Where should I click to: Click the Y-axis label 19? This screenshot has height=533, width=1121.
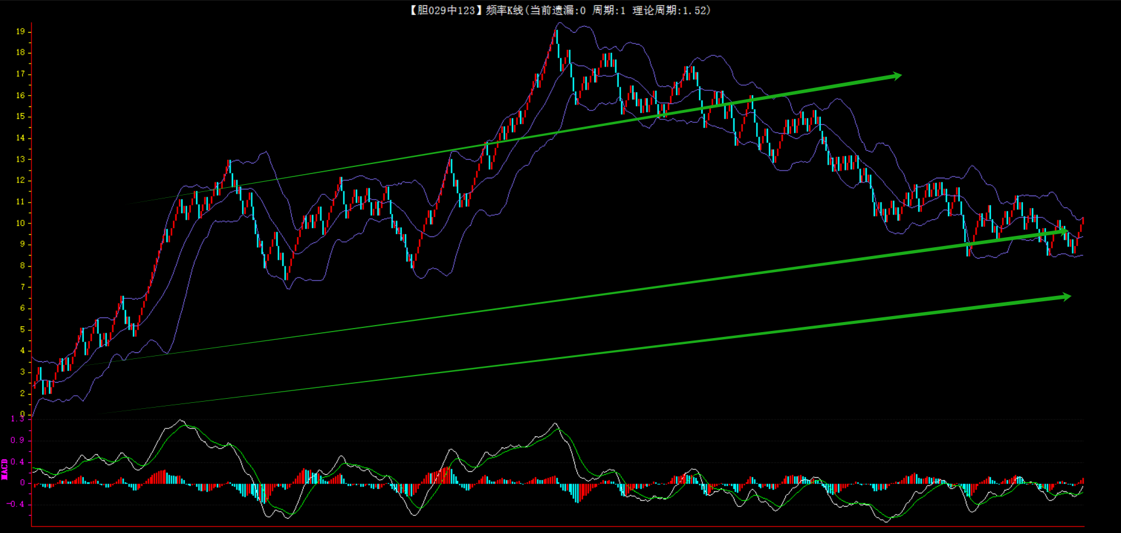[21, 31]
